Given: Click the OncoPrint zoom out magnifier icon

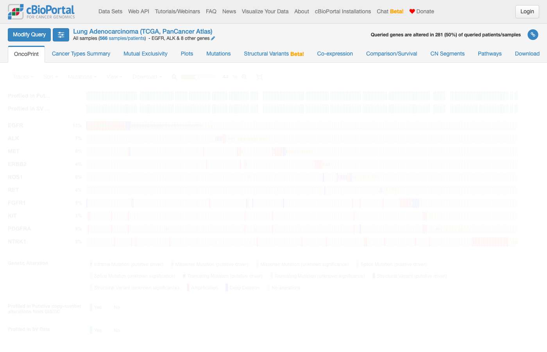Looking at the screenshot, I should (174, 77).
